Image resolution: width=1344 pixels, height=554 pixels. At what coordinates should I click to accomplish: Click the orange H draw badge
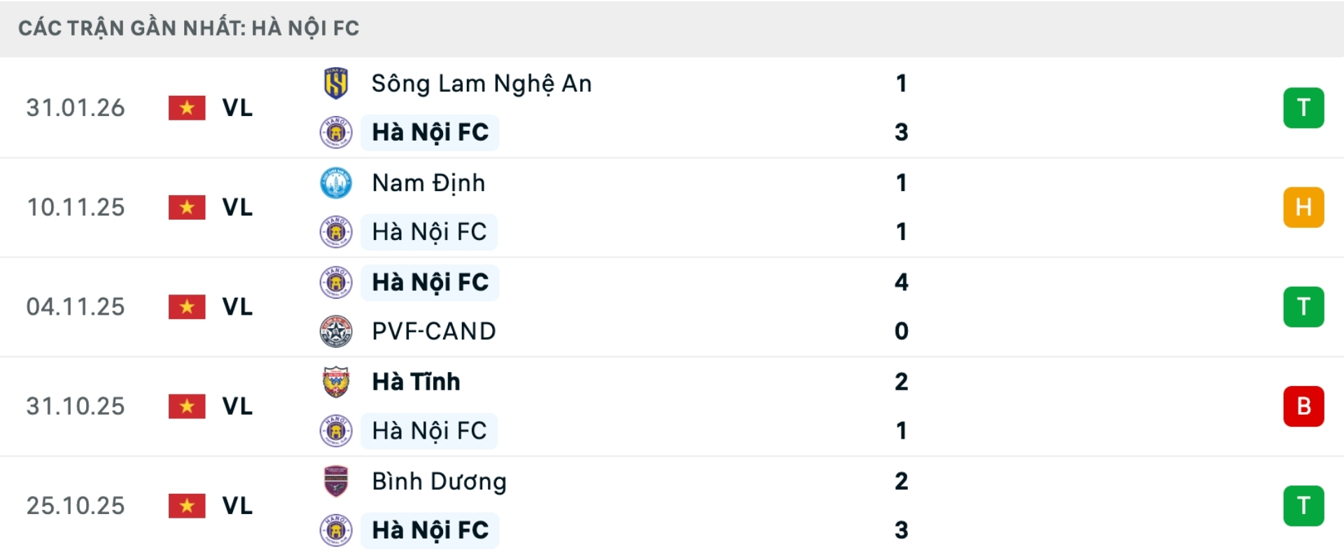point(1303,207)
